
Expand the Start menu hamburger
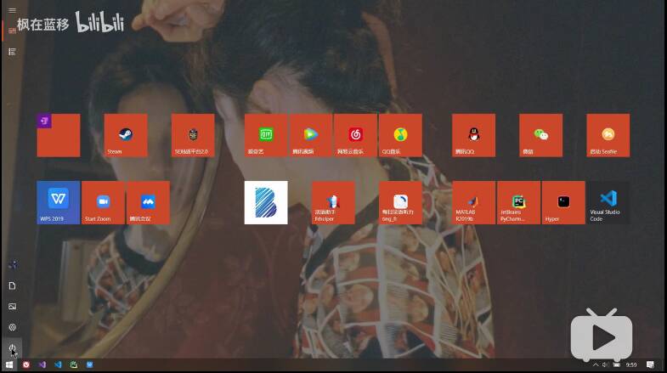pos(12,10)
